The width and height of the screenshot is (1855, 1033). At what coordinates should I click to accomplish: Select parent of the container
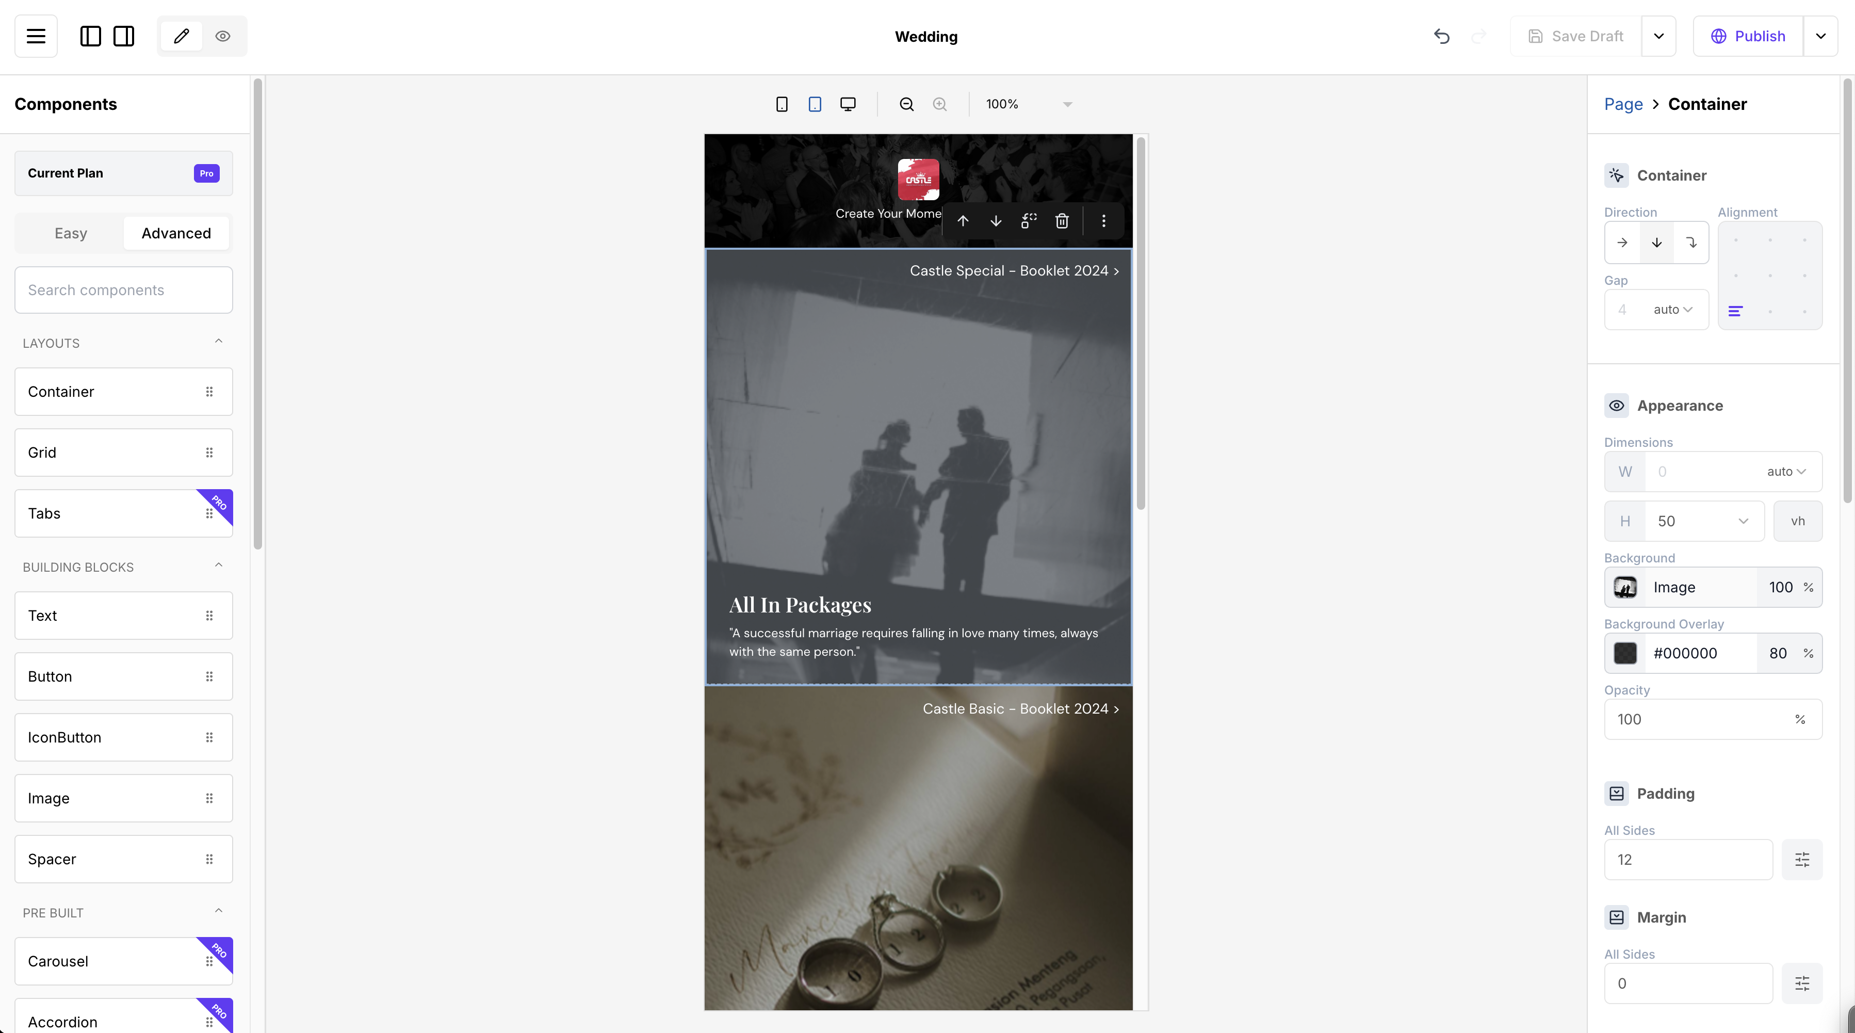(x=1029, y=221)
